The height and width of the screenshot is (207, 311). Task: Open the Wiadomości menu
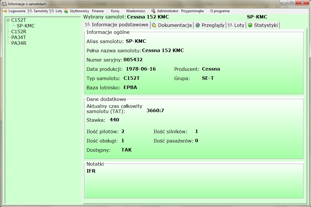click(x=136, y=11)
